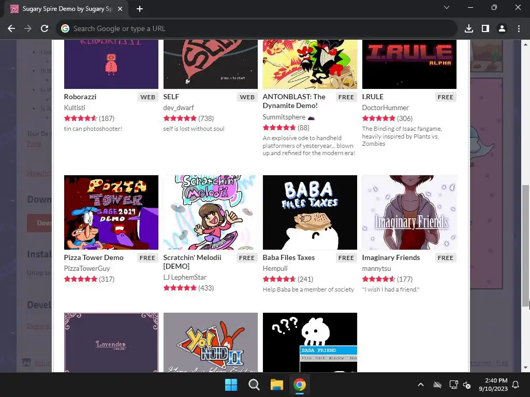This screenshot has width=530, height=397.
Task: Open the Windows Start menu
Action: click(231, 385)
